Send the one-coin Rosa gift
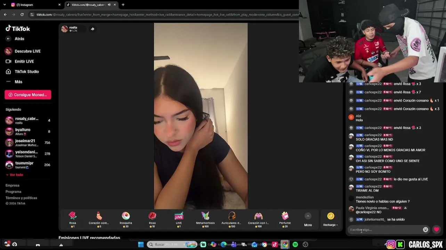 (73, 220)
